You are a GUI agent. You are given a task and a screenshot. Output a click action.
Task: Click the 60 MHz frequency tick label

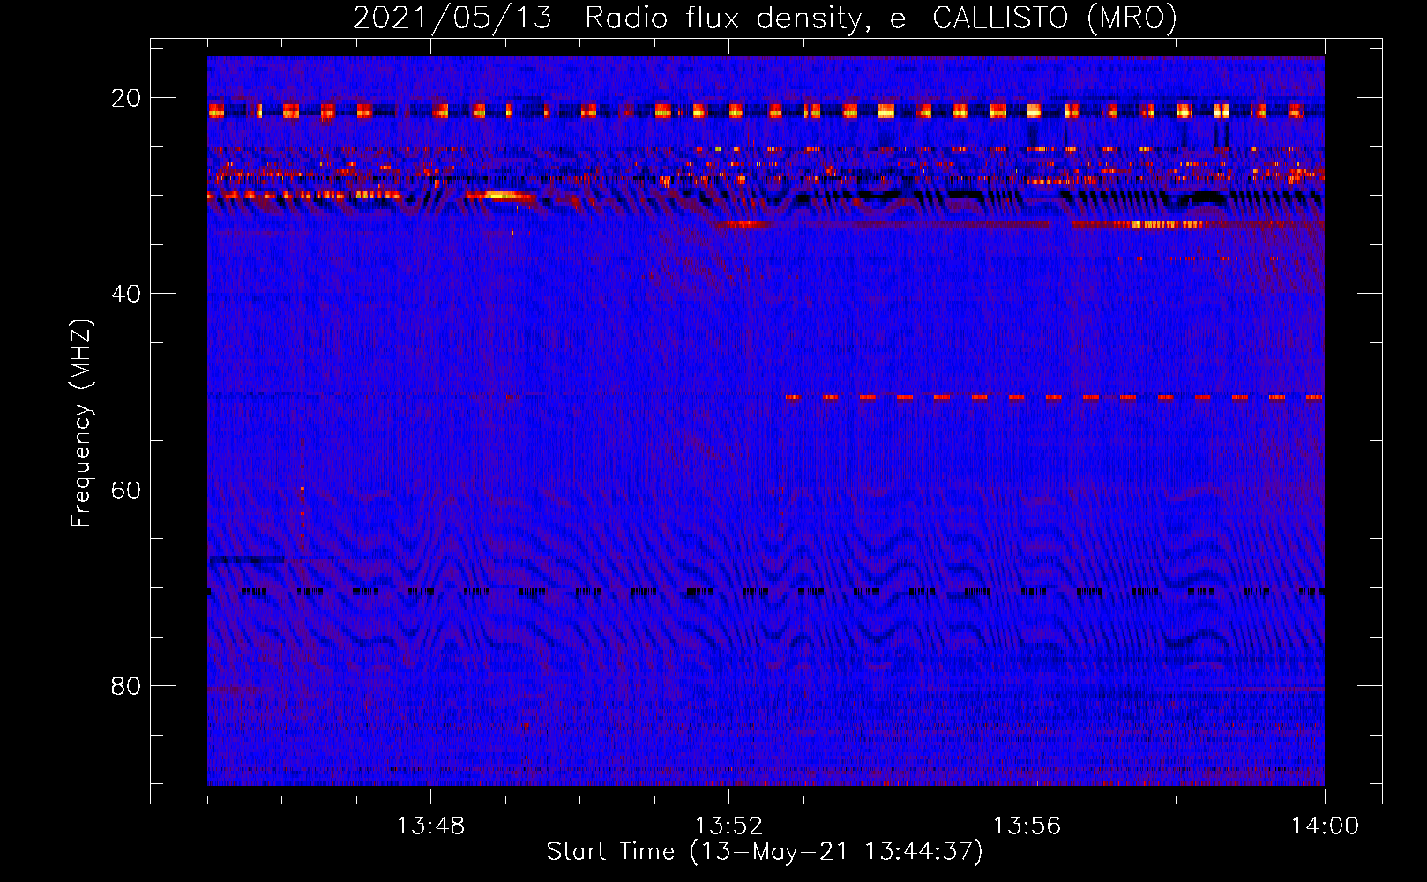[126, 490]
